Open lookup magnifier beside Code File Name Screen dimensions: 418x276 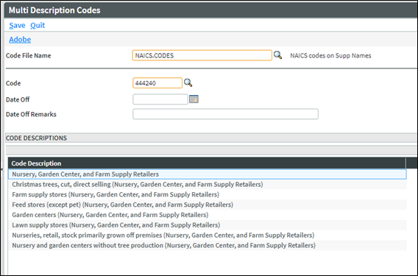tap(277, 55)
